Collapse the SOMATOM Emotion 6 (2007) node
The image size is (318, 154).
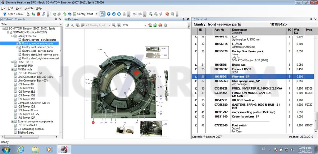click(8, 32)
